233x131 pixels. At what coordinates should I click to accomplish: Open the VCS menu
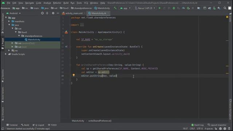coord(86,3)
